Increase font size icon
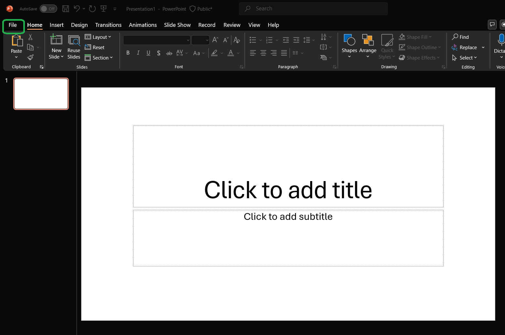The height and width of the screenshot is (335, 505). coord(216,40)
